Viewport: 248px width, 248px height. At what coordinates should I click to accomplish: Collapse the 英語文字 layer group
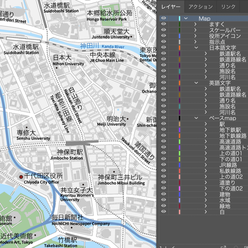[x=196, y=83]
